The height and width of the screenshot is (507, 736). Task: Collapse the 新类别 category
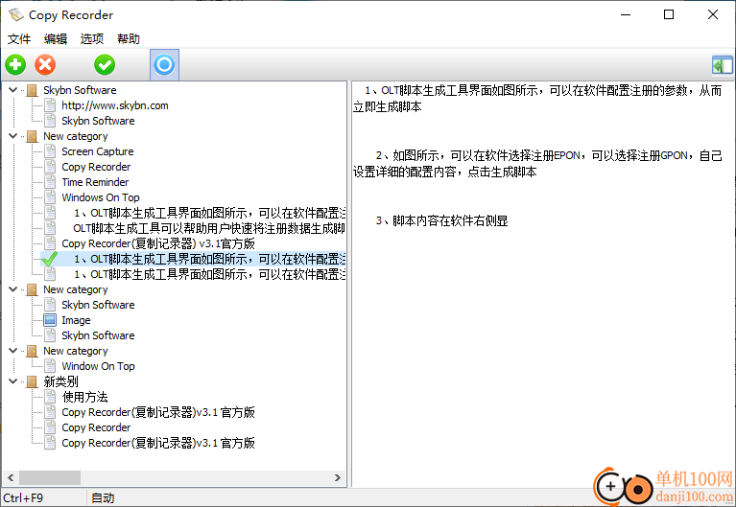(x=13, y=381)
